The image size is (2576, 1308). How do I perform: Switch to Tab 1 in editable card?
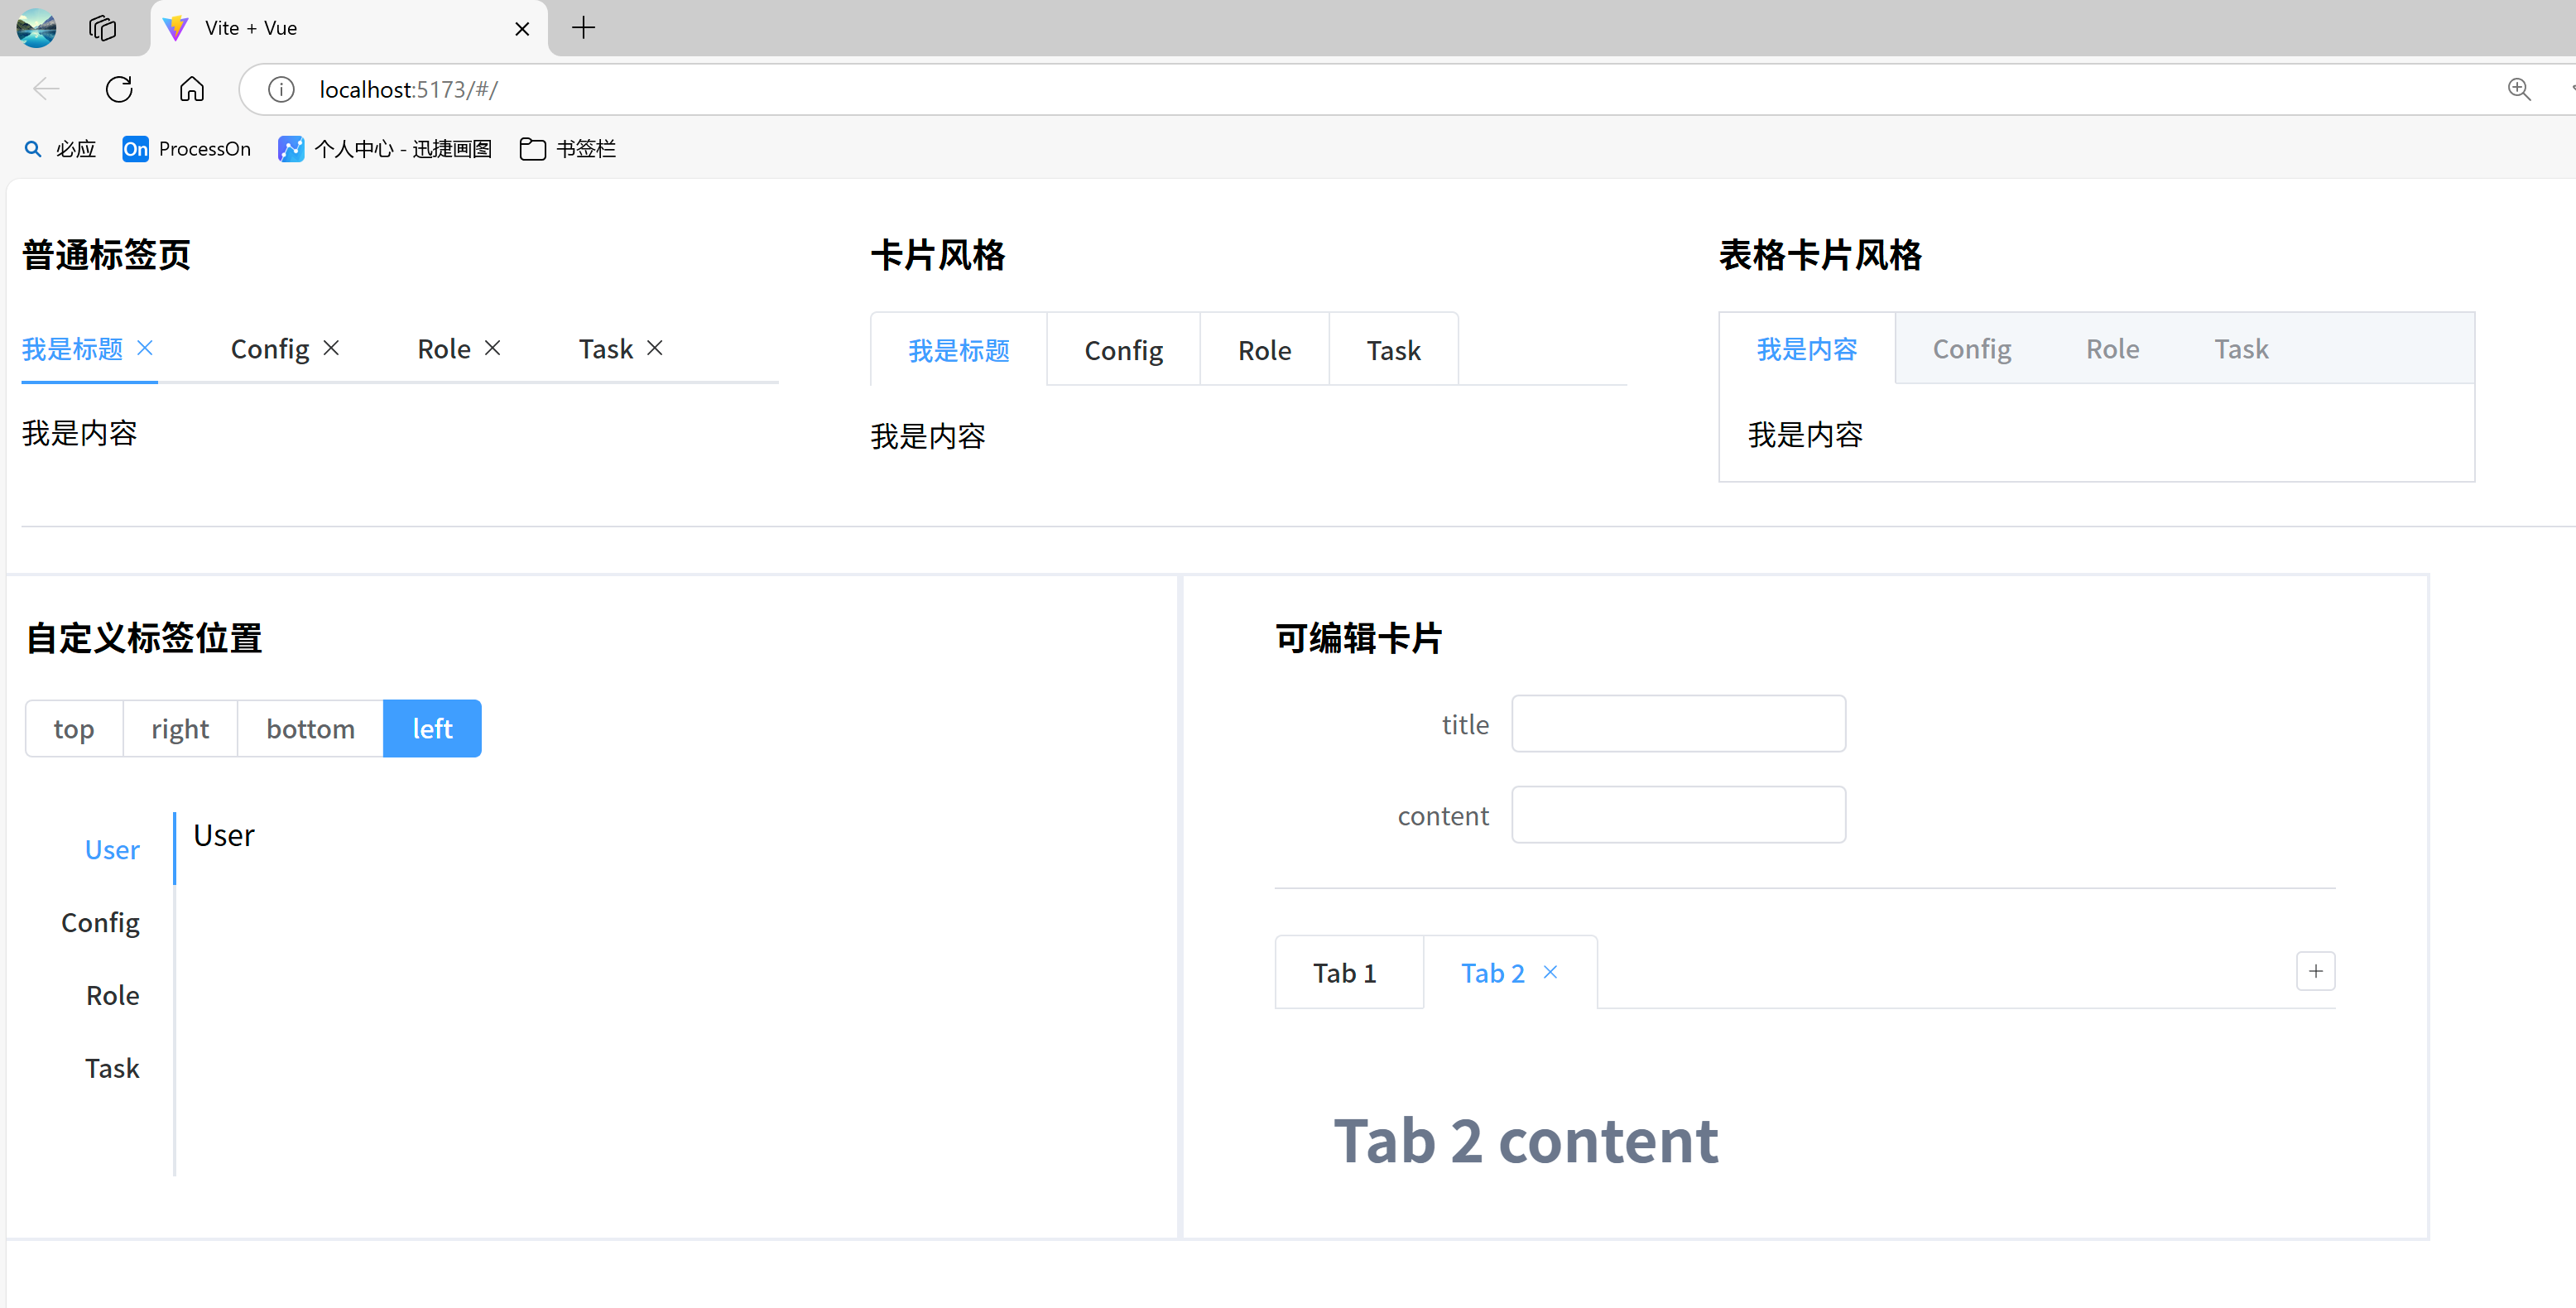(1344, 973)
